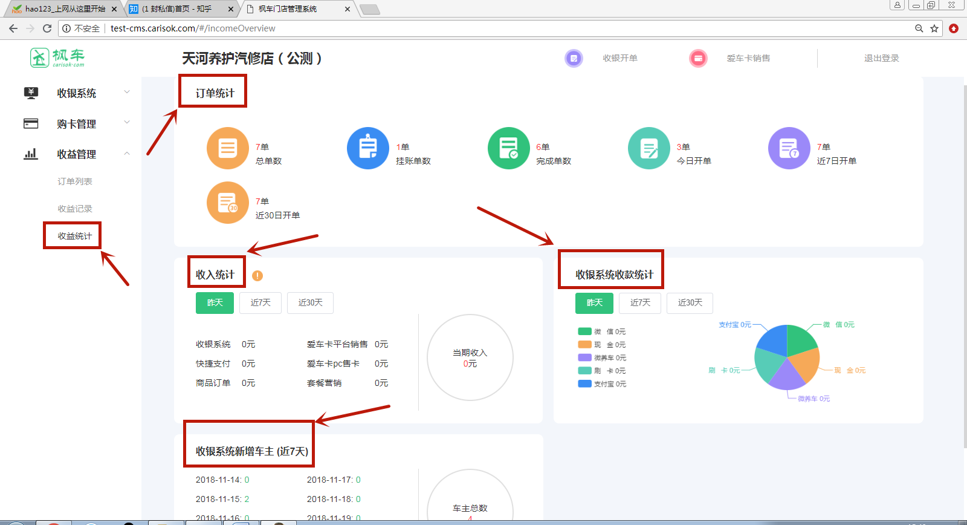
Task: Click the green completed orders (完成单数) icon
Action: click(509, 148)
